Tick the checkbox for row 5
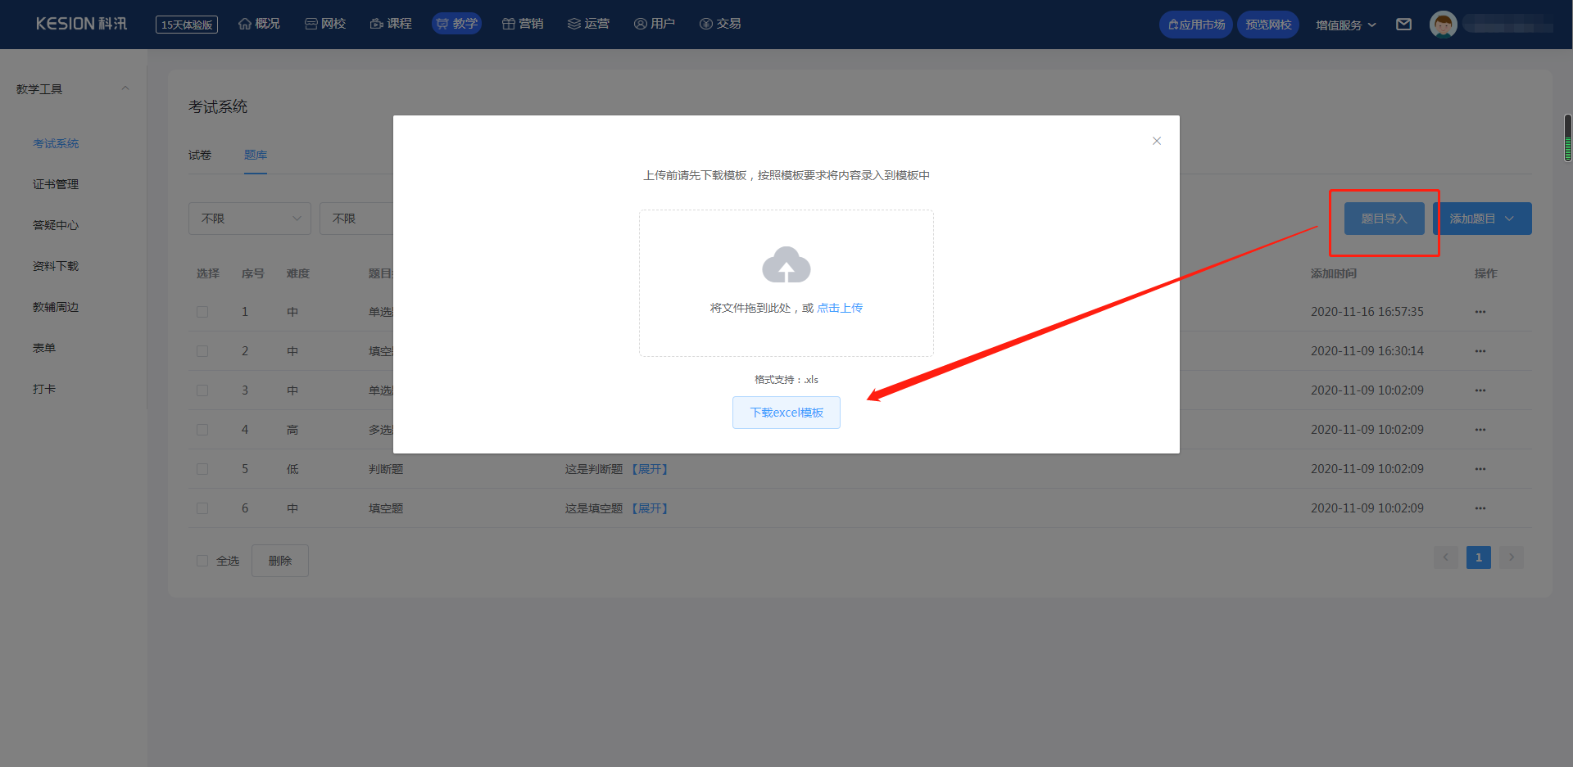The image size is (1573, 767). [202, 469]
